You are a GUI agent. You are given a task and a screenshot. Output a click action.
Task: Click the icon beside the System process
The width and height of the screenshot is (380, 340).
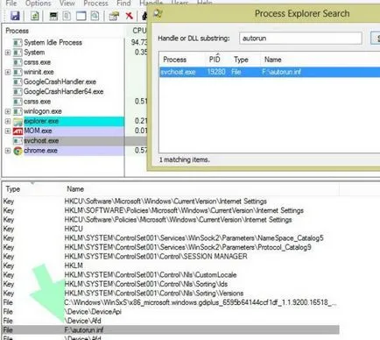18,53
